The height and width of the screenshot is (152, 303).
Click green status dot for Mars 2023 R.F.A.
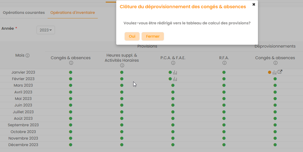point(224,85)
